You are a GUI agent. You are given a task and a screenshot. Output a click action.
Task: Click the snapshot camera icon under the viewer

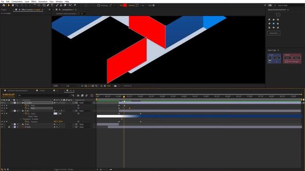coord(115,85)
